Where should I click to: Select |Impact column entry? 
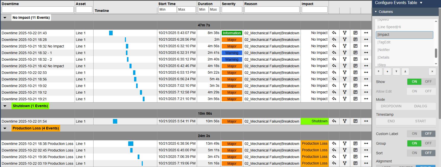(x=405, y=35)
